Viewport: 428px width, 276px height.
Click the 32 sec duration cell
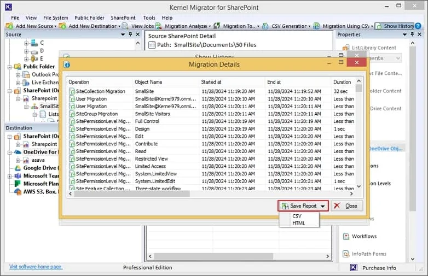(x=340, y=91)
